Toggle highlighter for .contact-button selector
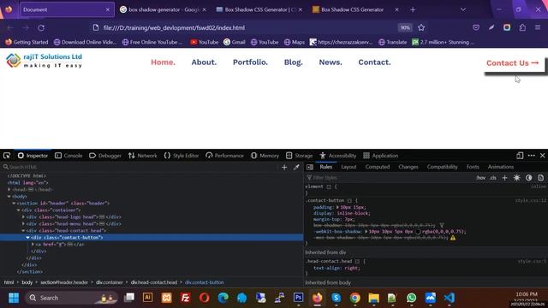Screen dimensions: 548x308 (x=349, y=200)
